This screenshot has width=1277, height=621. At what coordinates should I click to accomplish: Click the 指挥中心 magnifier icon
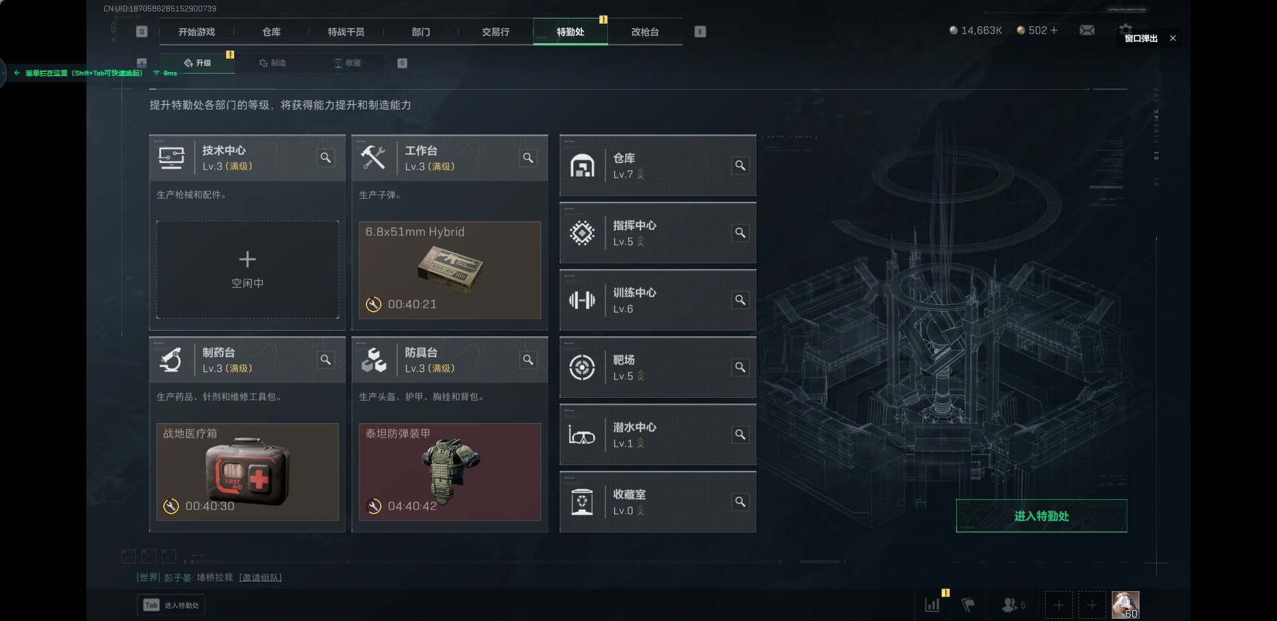point(740,232)
